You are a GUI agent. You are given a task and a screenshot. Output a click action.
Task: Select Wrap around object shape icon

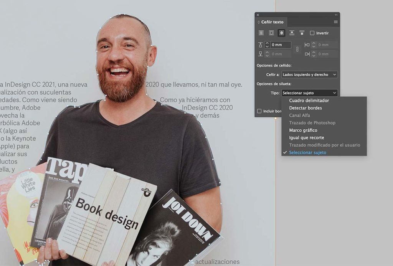click(x=281, y=33)
